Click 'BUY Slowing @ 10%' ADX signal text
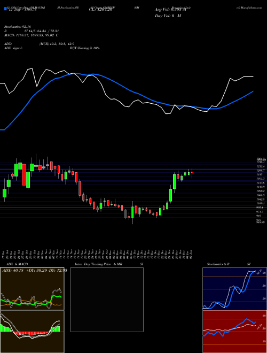The image size is (267, 353). click(x=84, y=48)
